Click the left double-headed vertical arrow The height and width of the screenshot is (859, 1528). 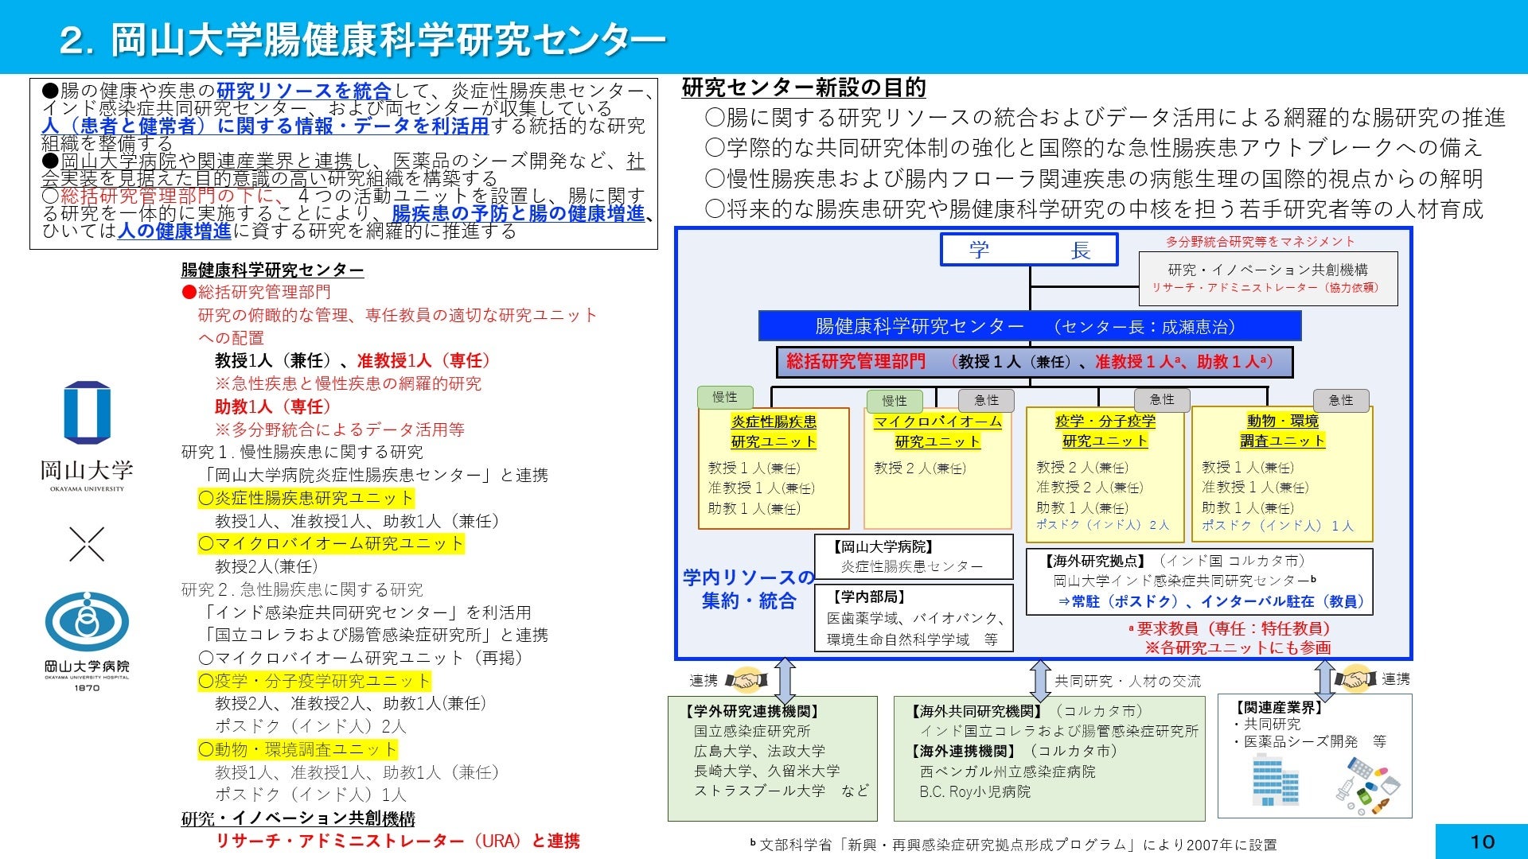click(x=785, y=680)
